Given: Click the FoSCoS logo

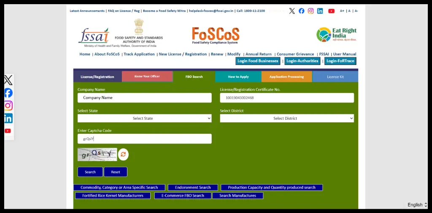Looking at the screenshot, I should click(x=216, y=35).
